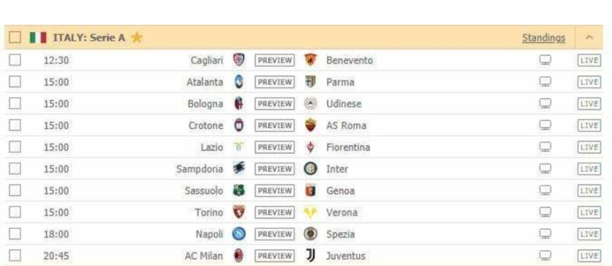This screenshot has height=266, width=612.
Task: Open the ITALY: Serie A league title
Action: [89, 37]
